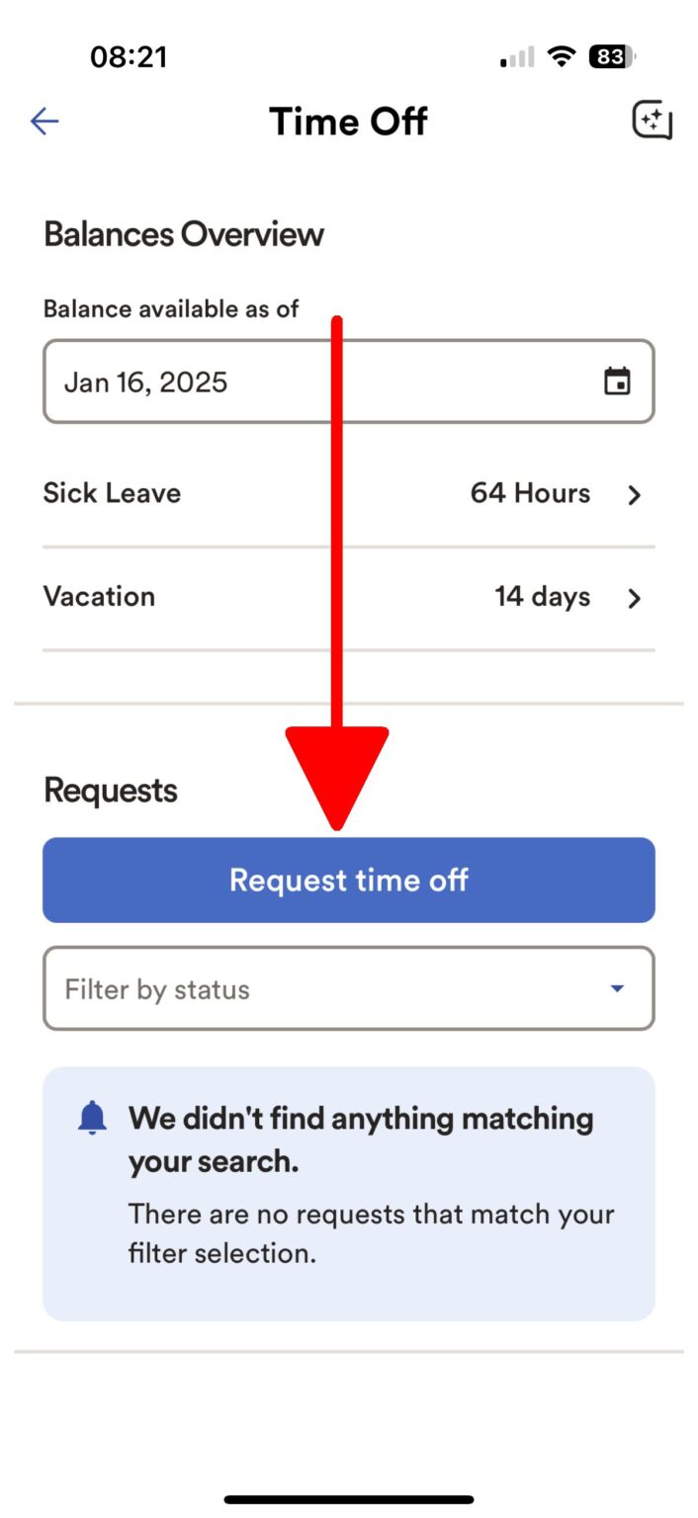698x1518 pixels.
Task: Tap the back arrow icon
Action: click(x=44, y=122)
